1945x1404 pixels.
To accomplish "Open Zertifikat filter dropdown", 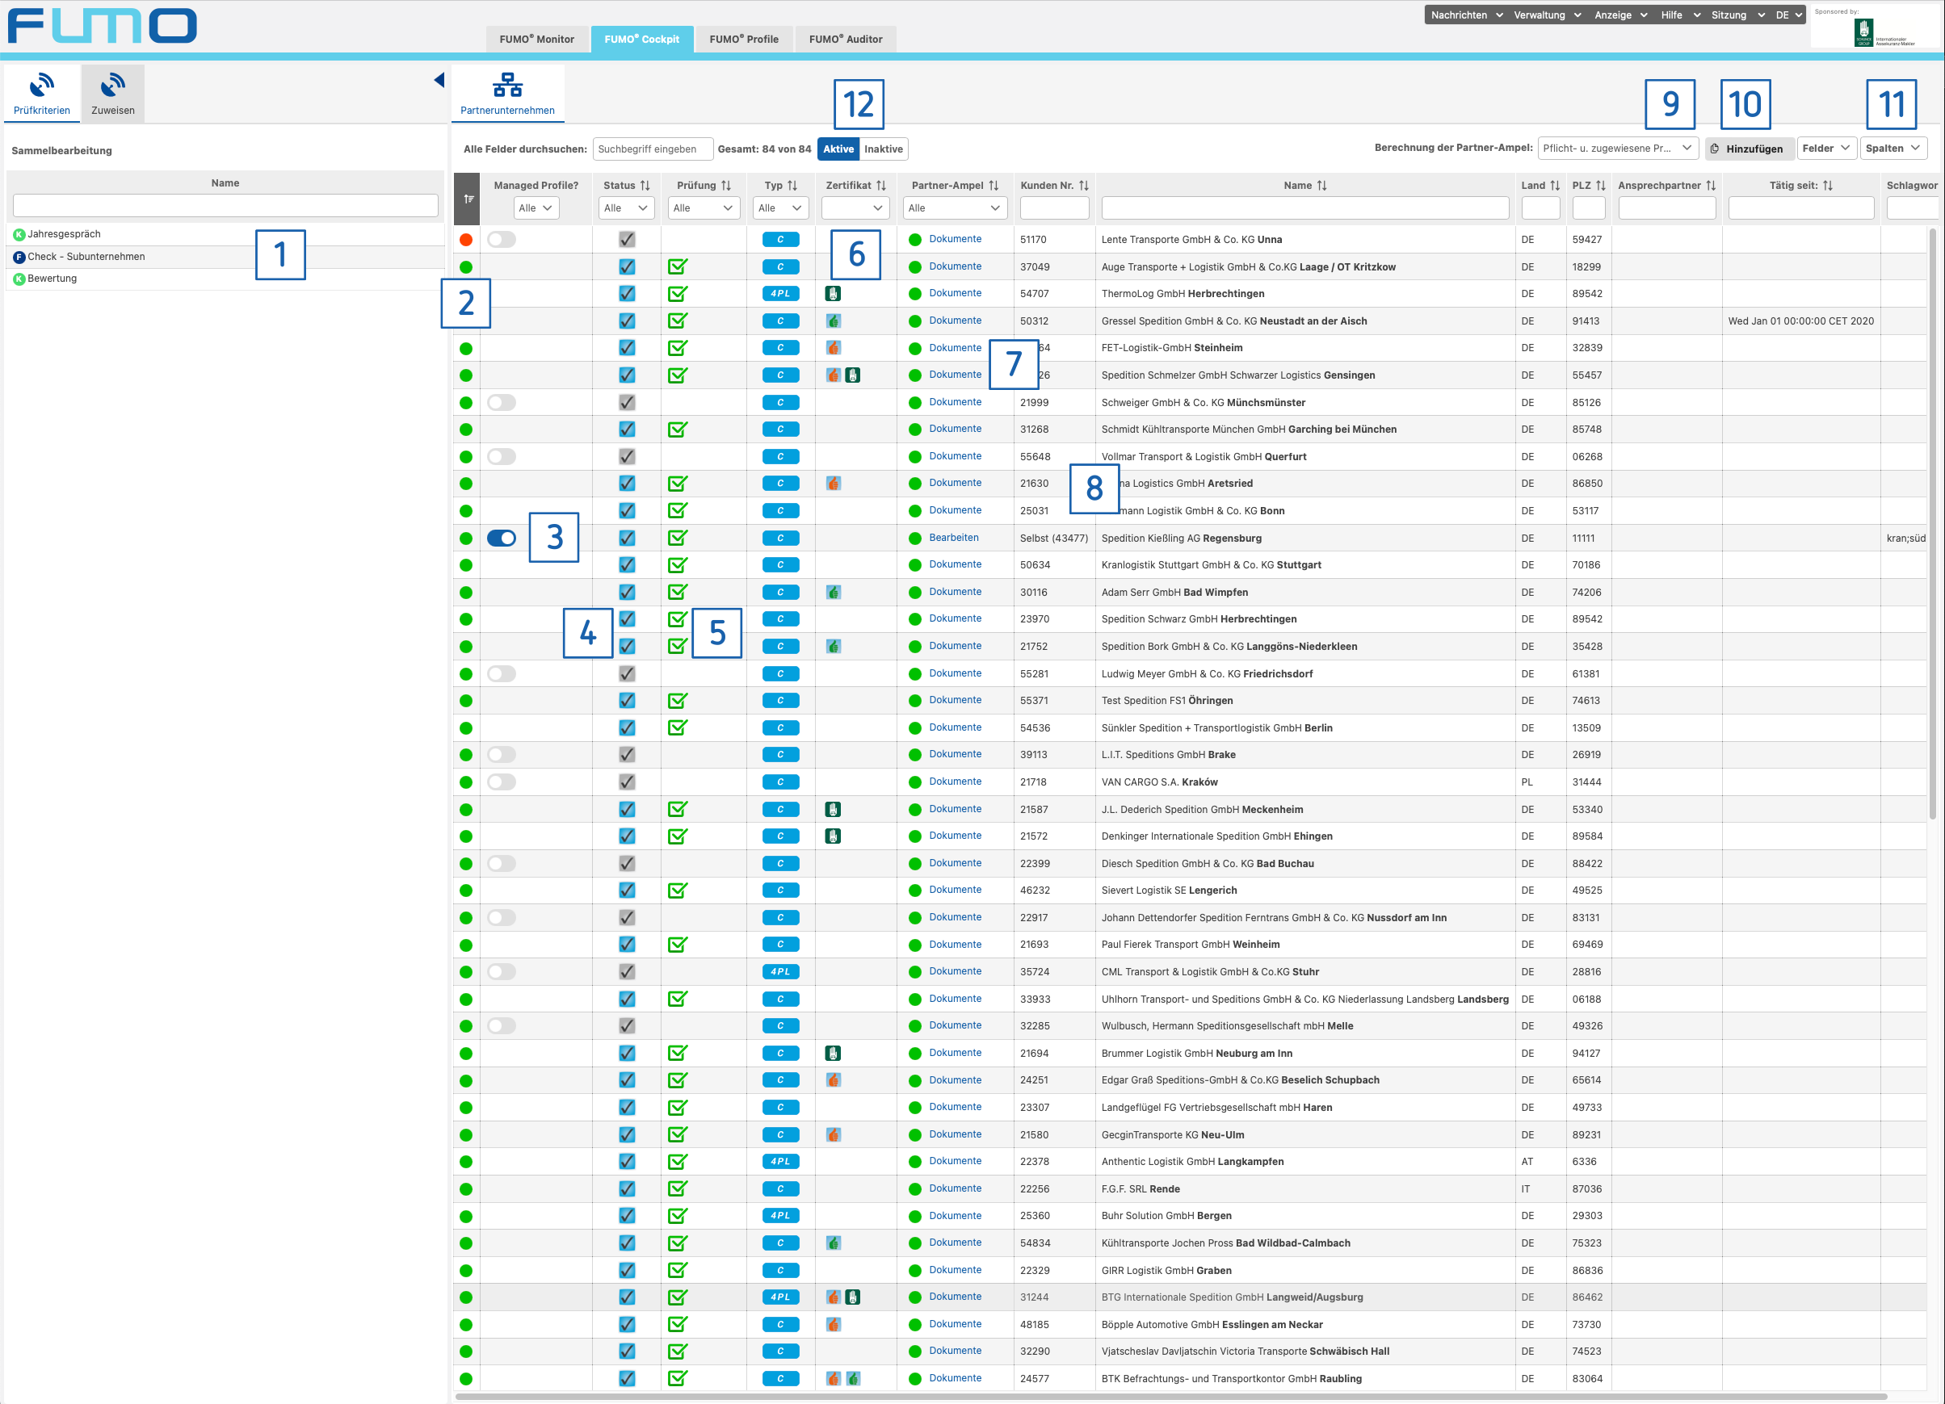I will coord(855,207).
